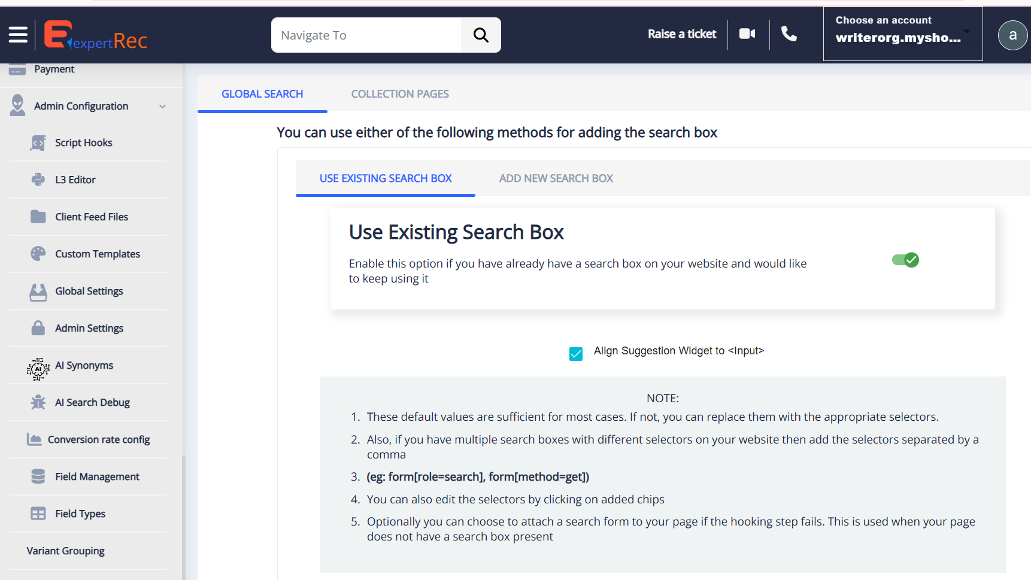
Task: Click the AI Search Debug bug icon
Action: click(38, 403)
